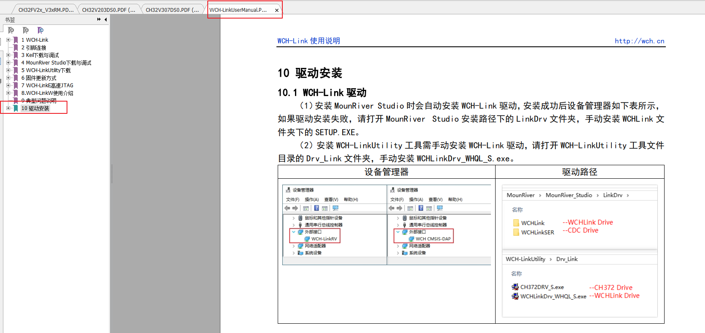Jump to bookmark 2 引脚连接

(x=34, y=48)
